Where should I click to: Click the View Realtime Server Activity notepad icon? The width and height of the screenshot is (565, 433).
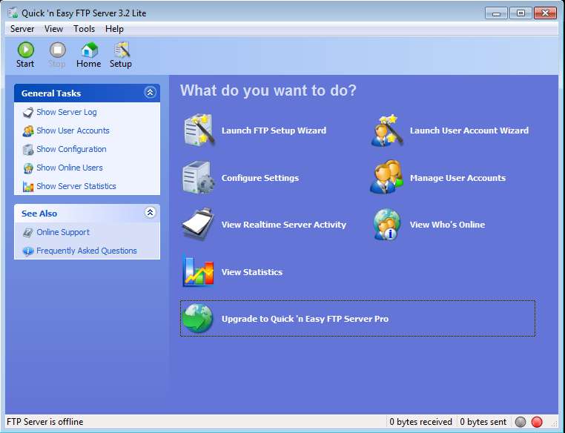[x=198, y=224]
